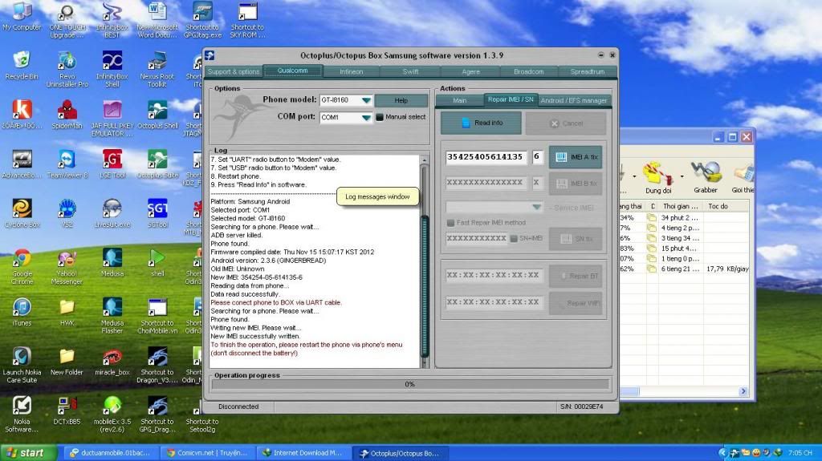Viewport: 822px width, 461px height.
Task: Open the Medusa desktop icon
Action: (112, 262)
